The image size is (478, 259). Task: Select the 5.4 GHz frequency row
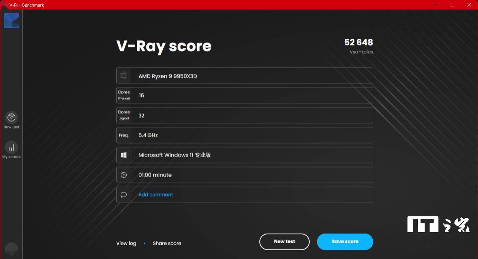point(252,135)
